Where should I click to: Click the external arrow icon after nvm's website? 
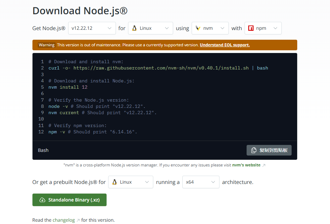(x=264, y=165)
